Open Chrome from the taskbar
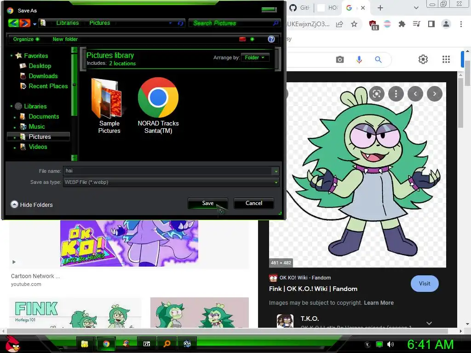This screenshot has height=353, width=471. pos(106,344)
